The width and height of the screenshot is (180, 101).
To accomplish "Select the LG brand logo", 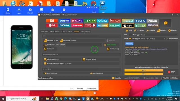I will click(52, 26).
